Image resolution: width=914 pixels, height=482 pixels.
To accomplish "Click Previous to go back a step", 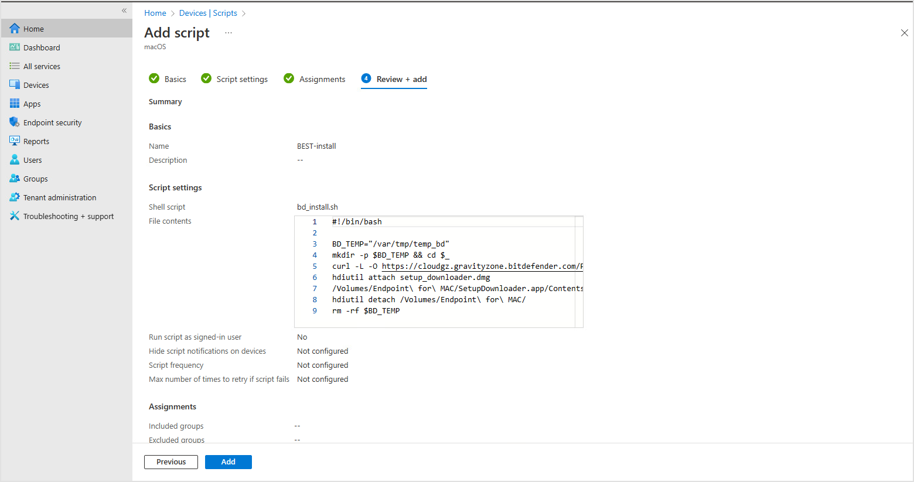I will point(170,462).
